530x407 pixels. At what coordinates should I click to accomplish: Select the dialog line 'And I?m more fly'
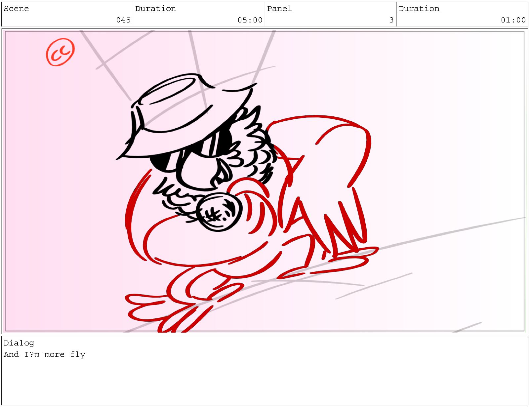click(x=45, y=354)
